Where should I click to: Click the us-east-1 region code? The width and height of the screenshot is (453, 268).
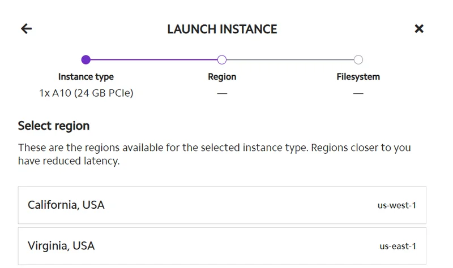coord(398,247)
